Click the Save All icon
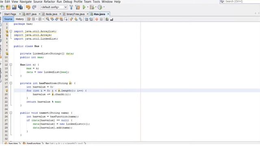Viewport: 260px width, 146px height. coord(20,7)
